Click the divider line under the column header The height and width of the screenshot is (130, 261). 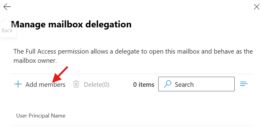[132, 125]
